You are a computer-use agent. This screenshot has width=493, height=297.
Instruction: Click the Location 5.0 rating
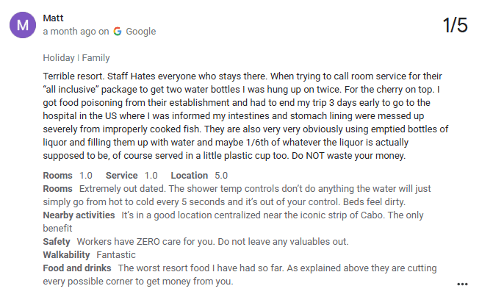[x=198, y=175]
